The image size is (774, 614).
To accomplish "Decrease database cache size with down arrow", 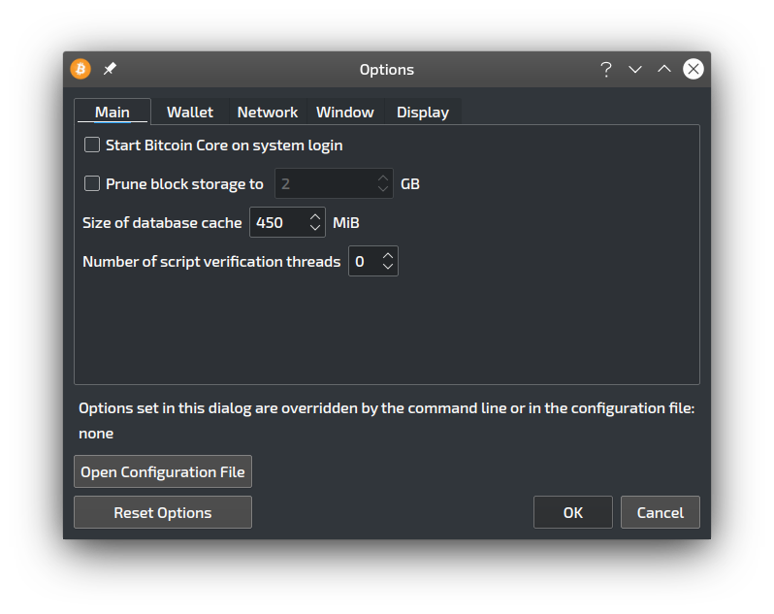I will [315, 228].
